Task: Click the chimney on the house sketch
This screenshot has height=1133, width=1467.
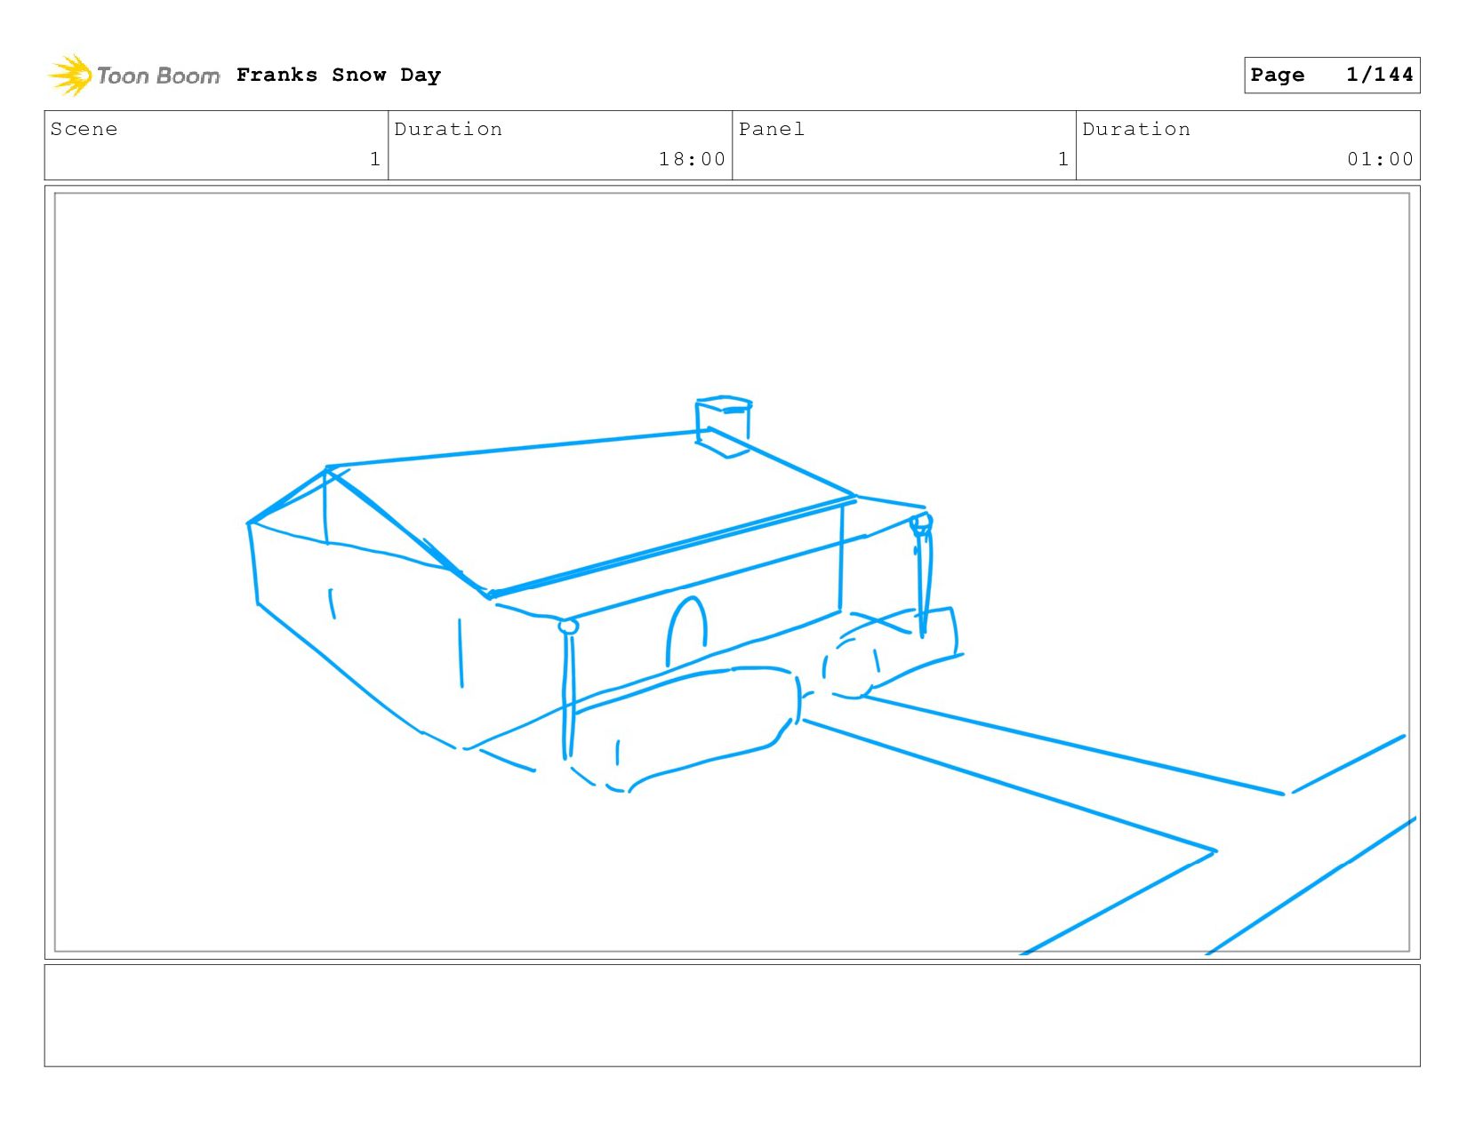Action: click(x=724, y=426)
